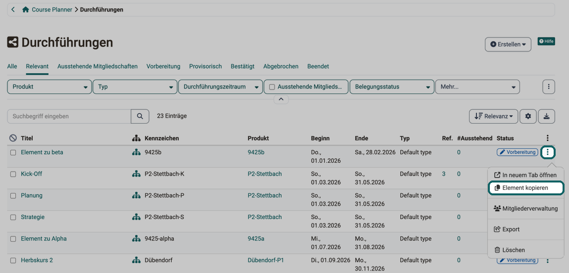
Task: Click the download table icon
Action: click(x=547, y=116)
